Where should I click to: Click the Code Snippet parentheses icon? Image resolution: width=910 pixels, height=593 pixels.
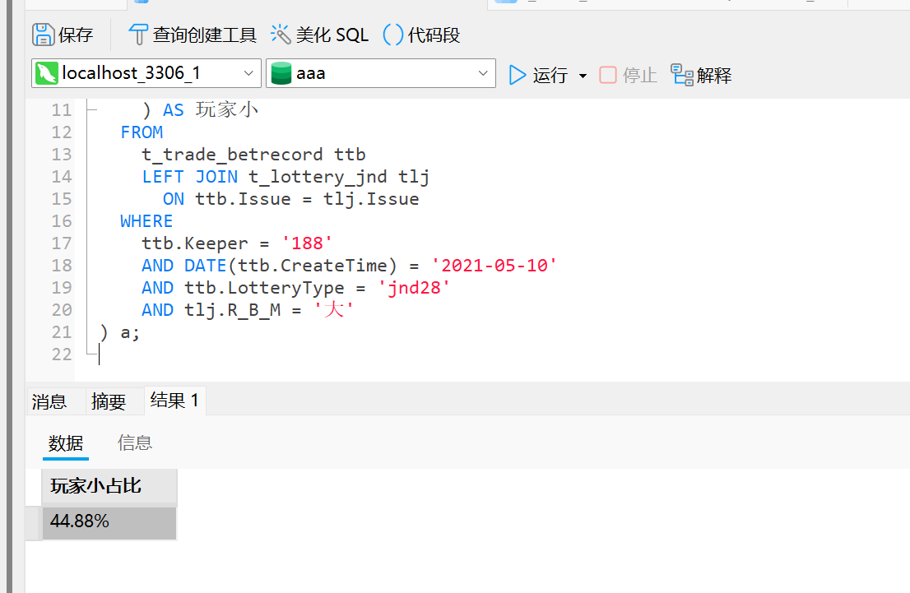(x=393, y=35)
